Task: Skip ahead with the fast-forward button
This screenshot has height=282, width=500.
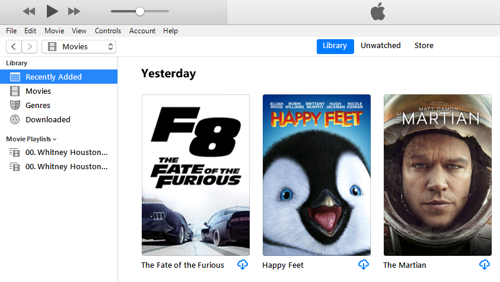Action: click(74, 11)
